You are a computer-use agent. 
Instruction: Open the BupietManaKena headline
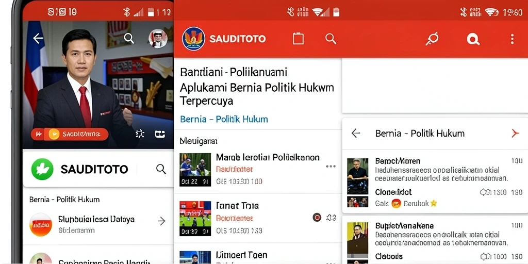tap(404, 226)
